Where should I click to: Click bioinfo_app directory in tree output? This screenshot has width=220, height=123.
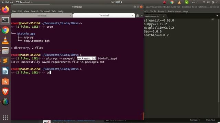[x=26, y=34]
